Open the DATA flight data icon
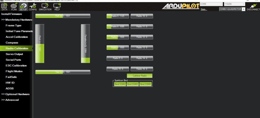 [4, 6]
